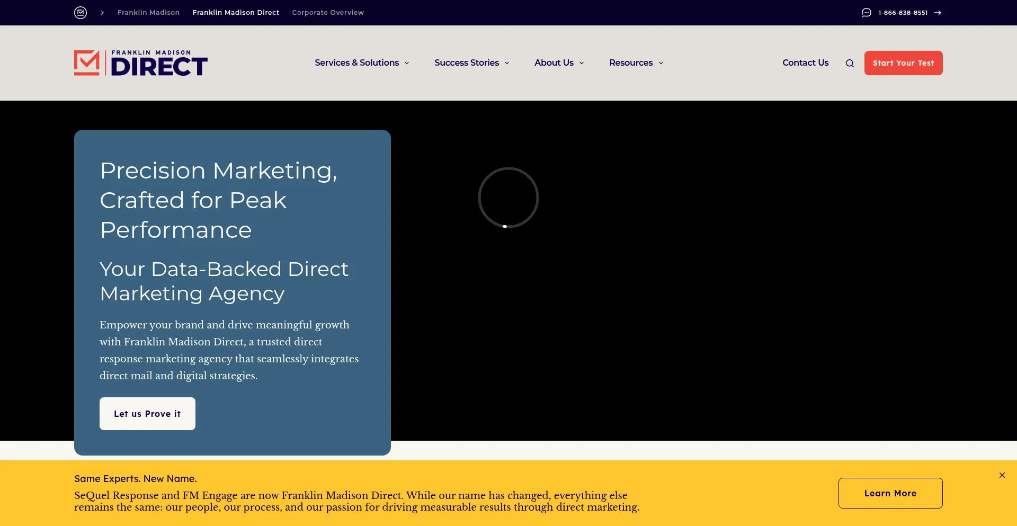Viewport: 1017px width, 526px height.
Task: Click the arrow icon after the phone number
Action: point(938,13)
